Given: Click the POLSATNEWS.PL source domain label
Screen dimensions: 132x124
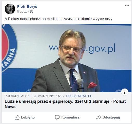Looking at the screenshot, I should (17, 96).
